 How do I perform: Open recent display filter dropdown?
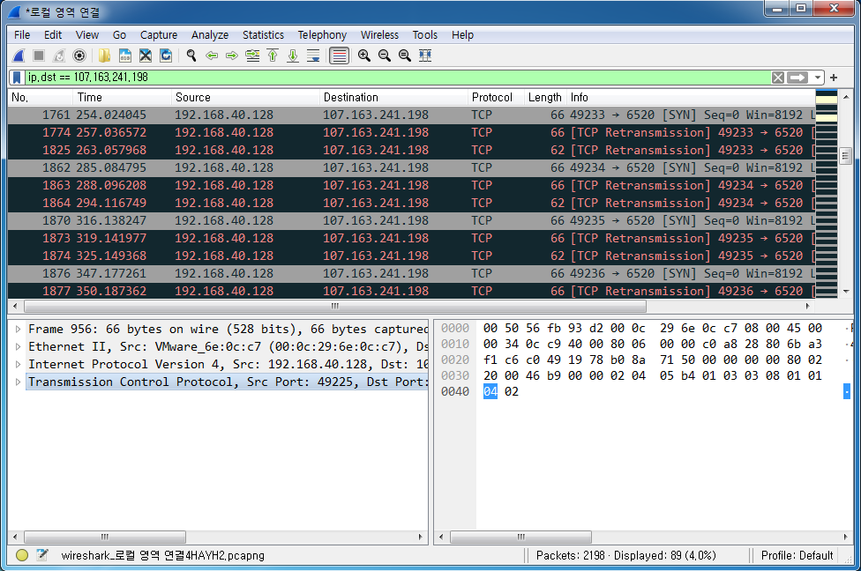(x=818, y=78)
